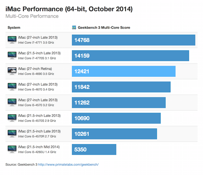The height and width of the screenshot is (175, 203).
Task: Select the highlighted 12421 Retina bar
Action: 124,71
